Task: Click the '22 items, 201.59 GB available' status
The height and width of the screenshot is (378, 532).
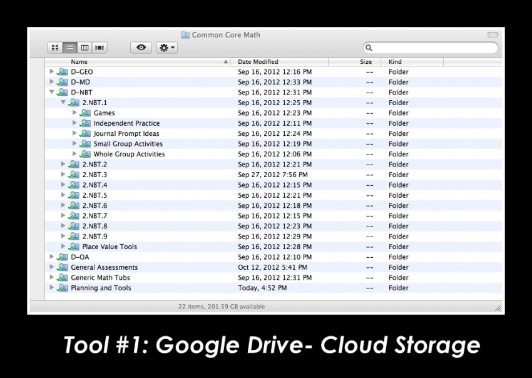Action: (222, 307)
